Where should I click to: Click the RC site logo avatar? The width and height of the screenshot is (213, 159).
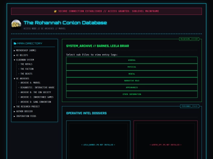click(16, 24)
